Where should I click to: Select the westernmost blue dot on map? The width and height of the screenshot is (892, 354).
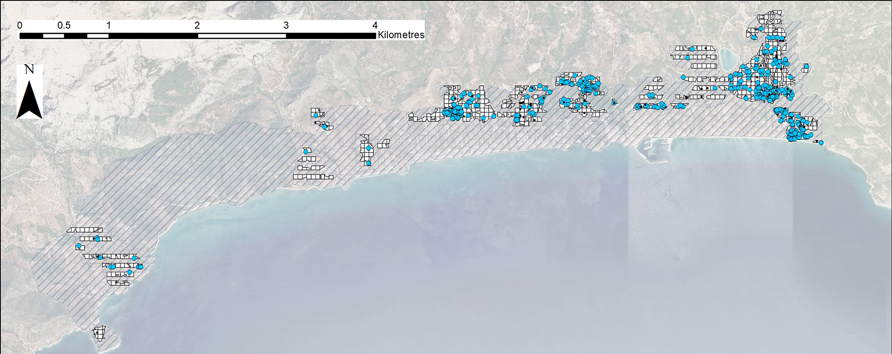click(79, 246)
